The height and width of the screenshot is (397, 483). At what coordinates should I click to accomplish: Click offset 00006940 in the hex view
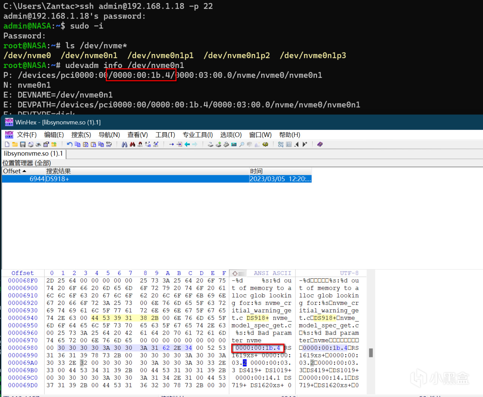point(23,318)
